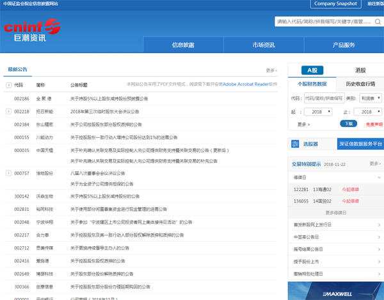The width and height of the screenshot is (384, 300).
Task: Click stock code 002217
Action: (22, 235)
